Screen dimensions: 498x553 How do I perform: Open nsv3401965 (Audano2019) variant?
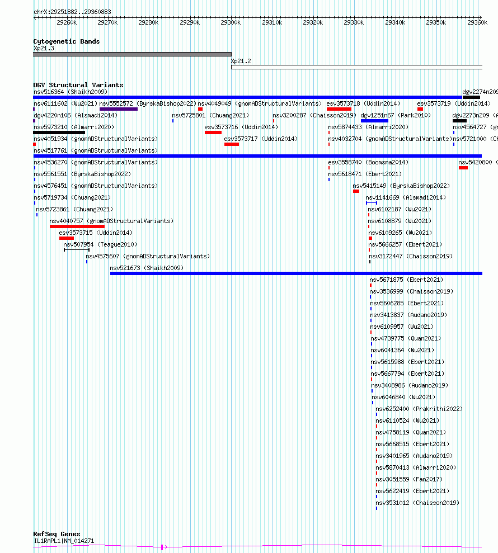pyautogui.click(x=414, y=456)
